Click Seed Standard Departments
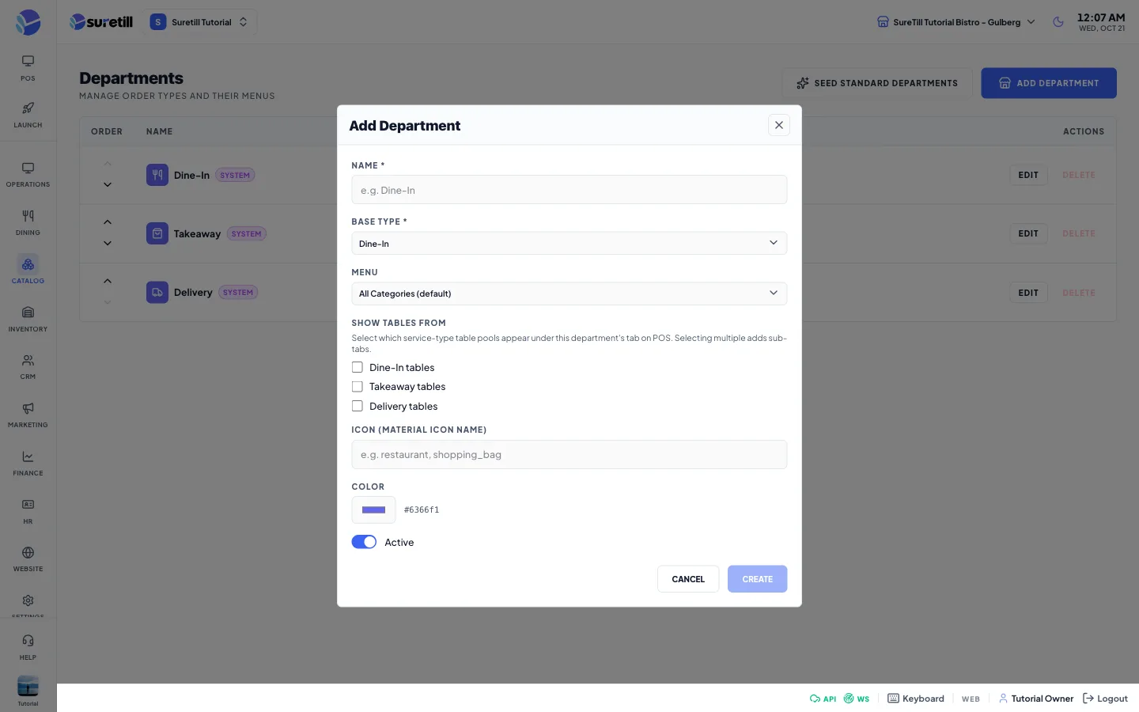The height and width of the screenshot is (712, 1139). click(877, 83)
